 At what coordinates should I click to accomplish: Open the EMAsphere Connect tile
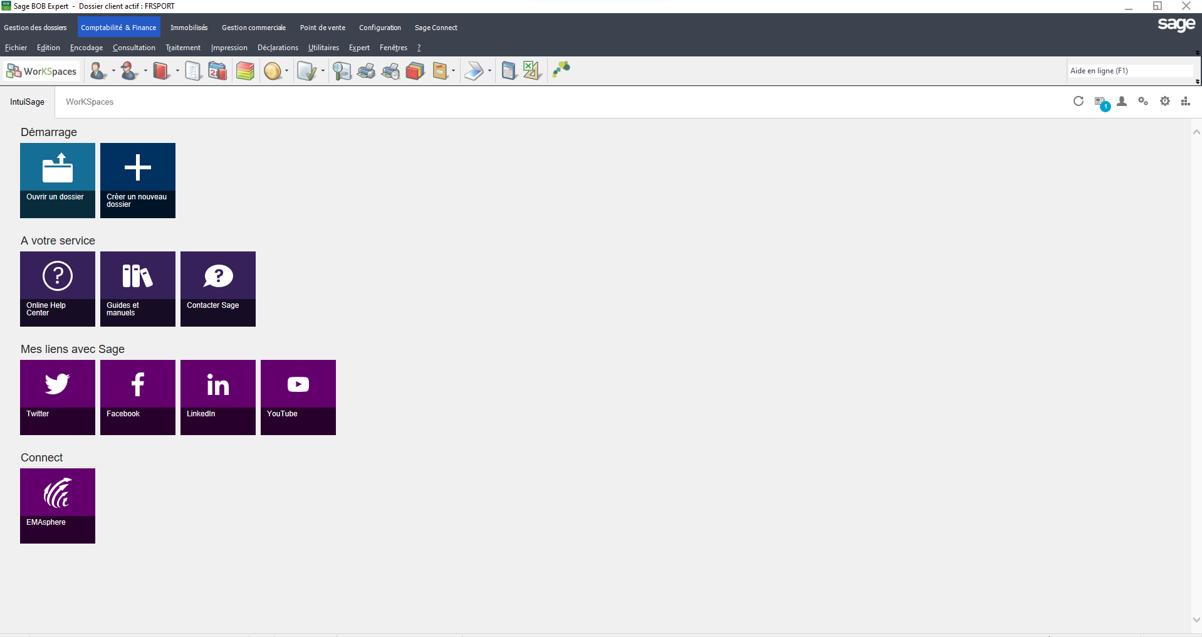58,506
